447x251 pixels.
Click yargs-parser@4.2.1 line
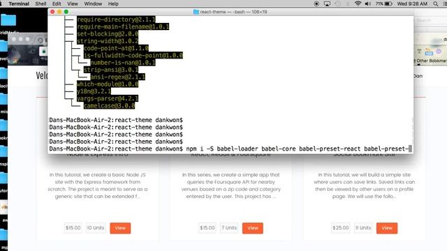tap(108, 98)
